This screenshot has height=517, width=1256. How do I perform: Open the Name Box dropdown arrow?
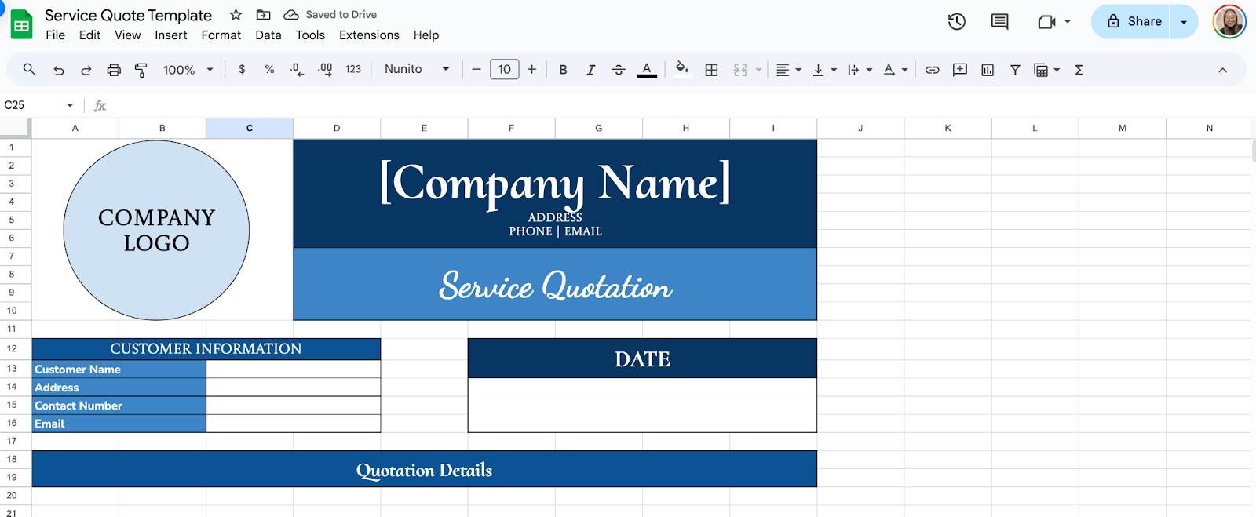tap(70, 105)
